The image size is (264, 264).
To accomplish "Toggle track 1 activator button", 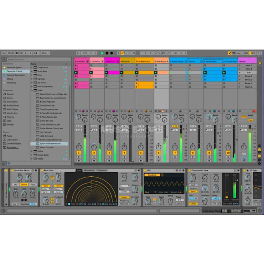I will pyautogui.click(x=78, y=153).
